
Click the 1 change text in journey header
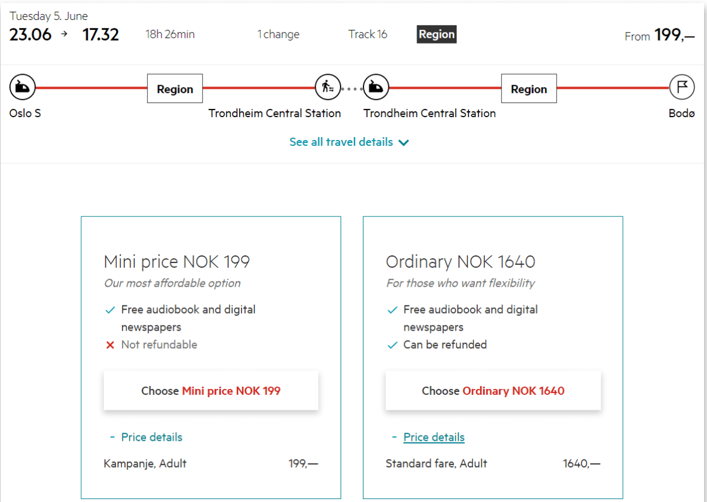[x=278, y=34]
